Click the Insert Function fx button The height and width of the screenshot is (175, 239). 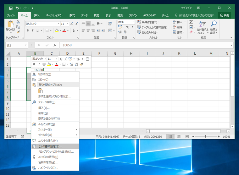55,45
